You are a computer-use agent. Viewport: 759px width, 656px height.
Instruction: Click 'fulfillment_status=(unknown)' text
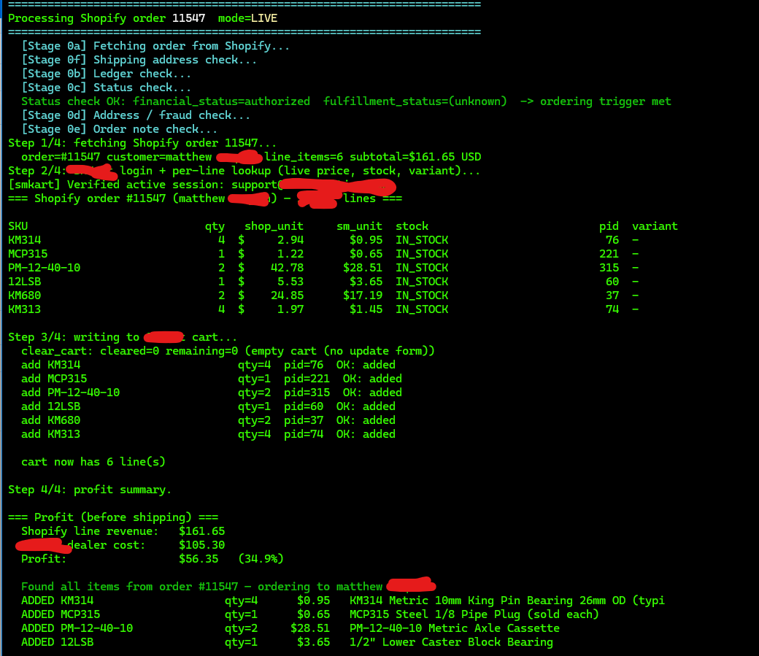415,101
